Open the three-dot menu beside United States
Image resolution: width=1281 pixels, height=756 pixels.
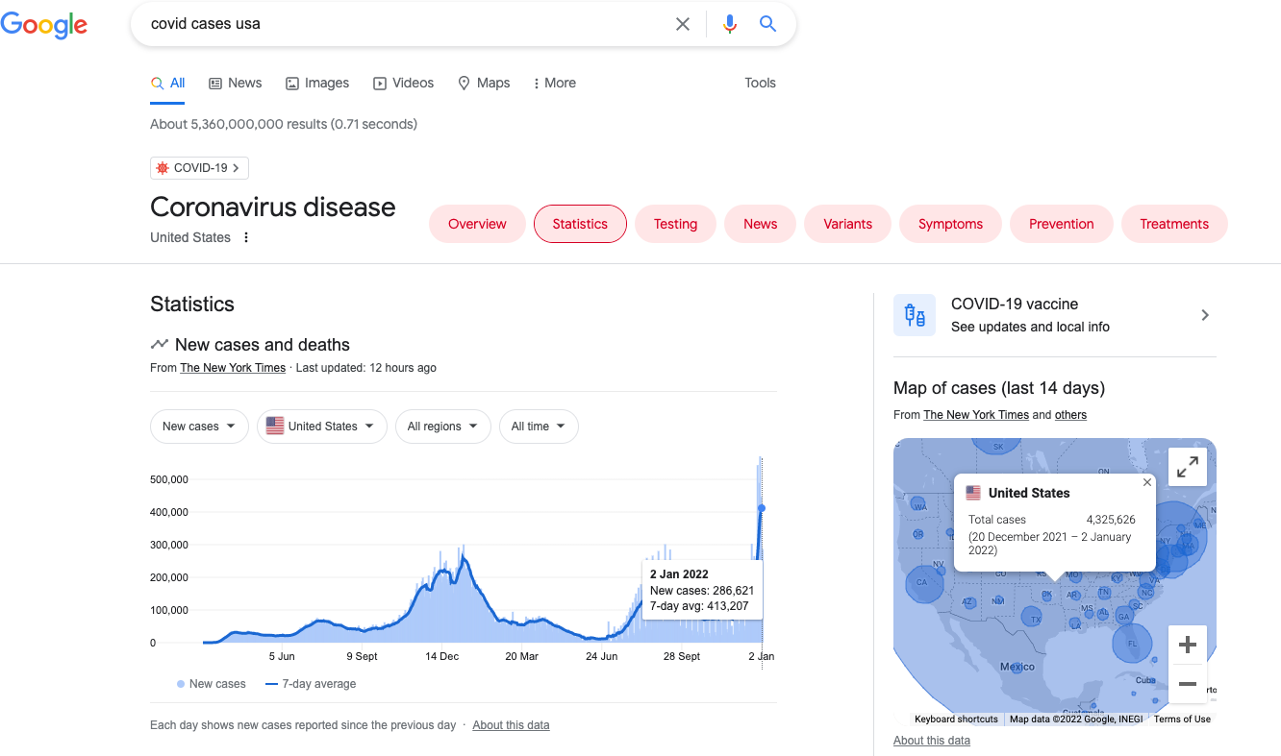coord(246,237)
